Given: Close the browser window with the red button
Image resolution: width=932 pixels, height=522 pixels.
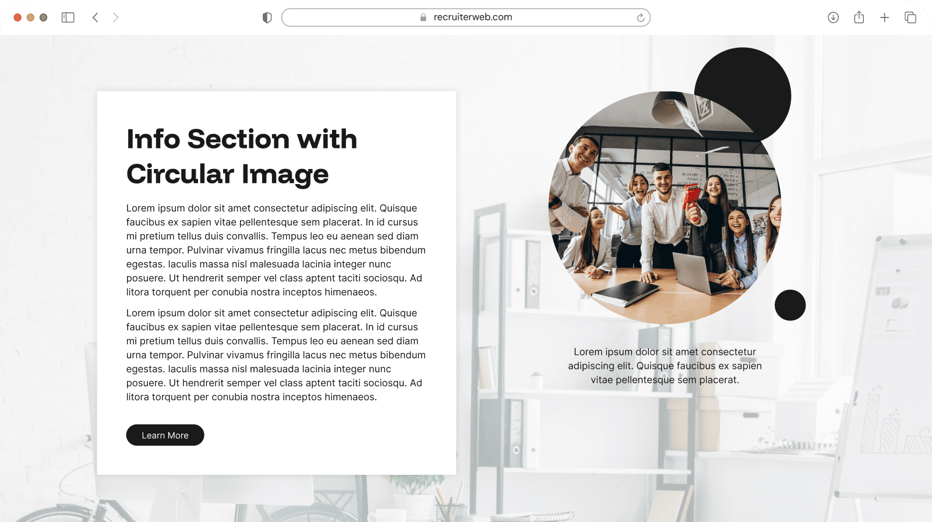Looking at the screenshot, I should coord(17,17).
